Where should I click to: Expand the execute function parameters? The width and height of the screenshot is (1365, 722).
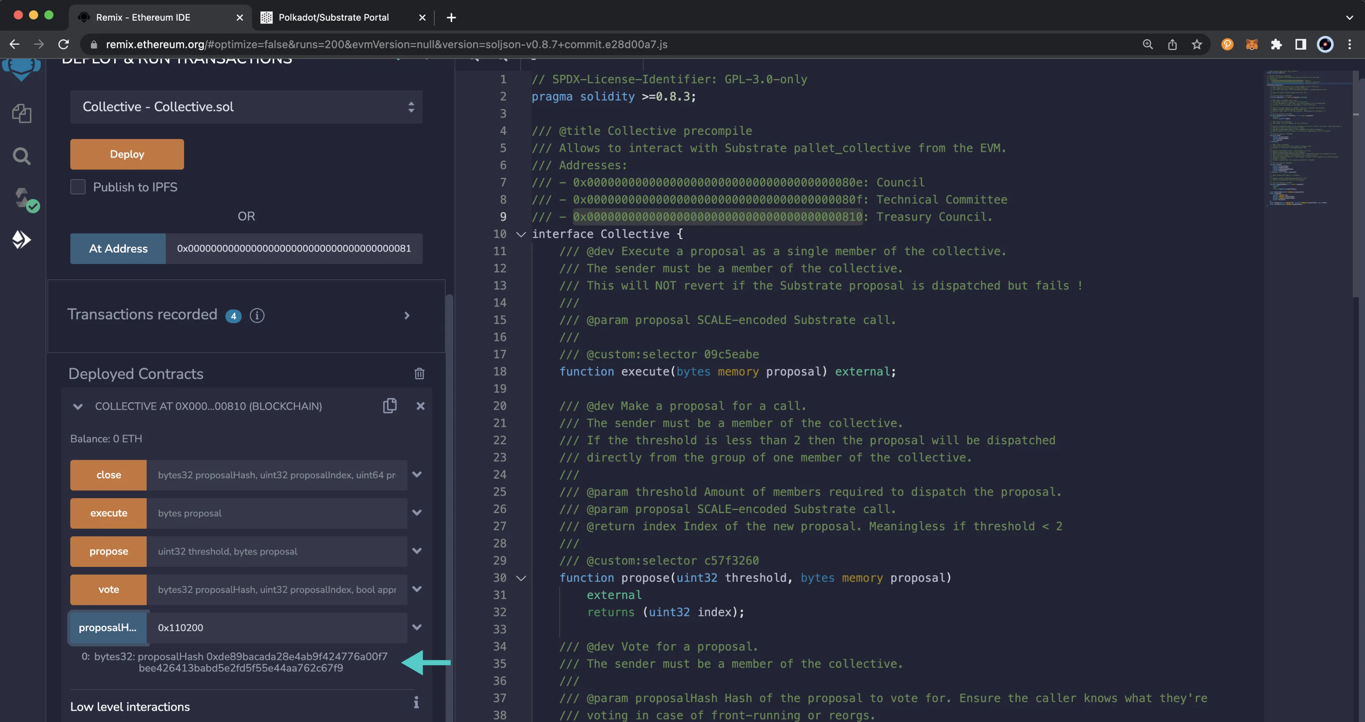click(x=417, y=513)
